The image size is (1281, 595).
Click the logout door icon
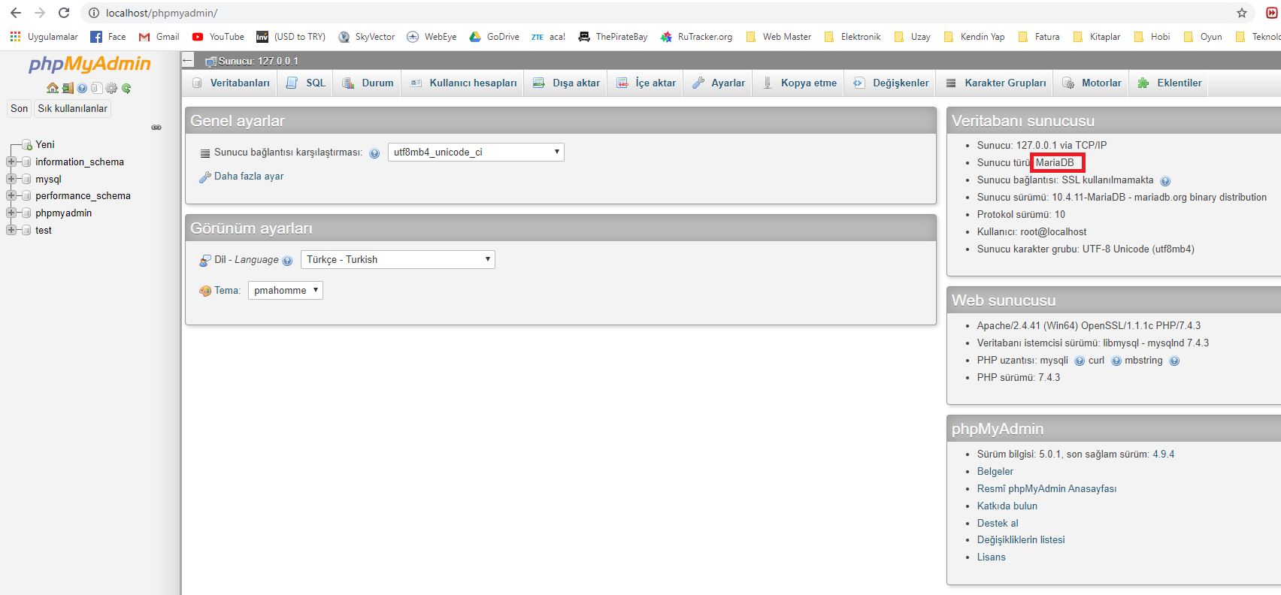[68, 88]
